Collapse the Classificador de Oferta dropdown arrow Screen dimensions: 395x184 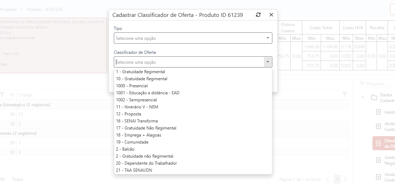pyautogui.click(x=268, y=62)
